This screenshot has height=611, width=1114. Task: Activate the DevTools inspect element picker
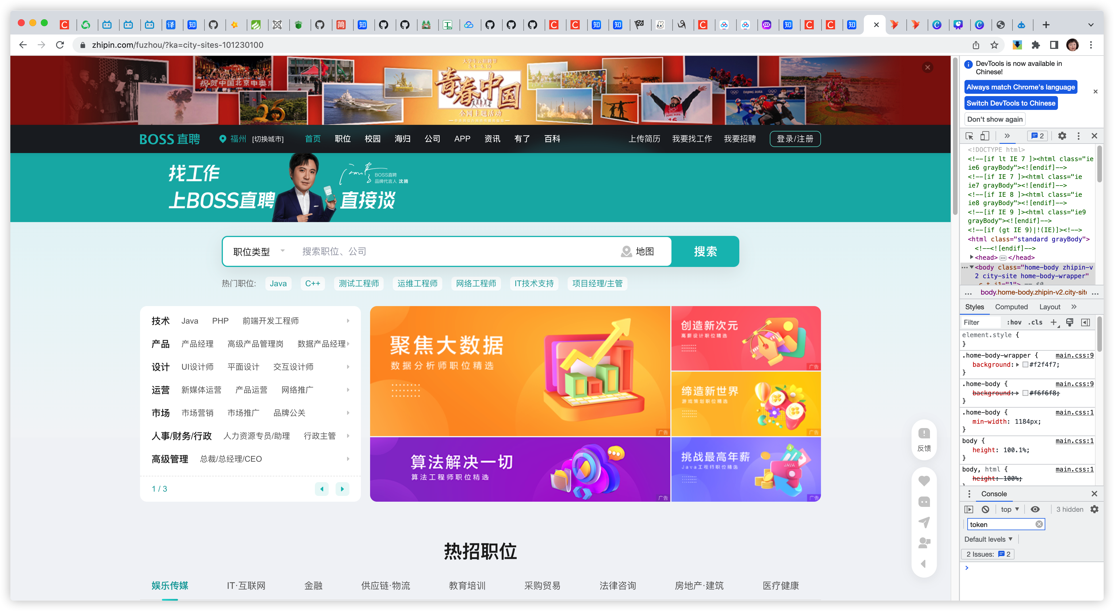969,136
